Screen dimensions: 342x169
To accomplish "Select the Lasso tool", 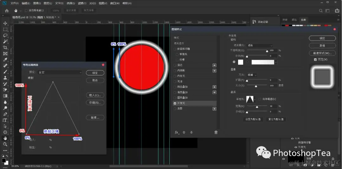I will coord(5,35).
